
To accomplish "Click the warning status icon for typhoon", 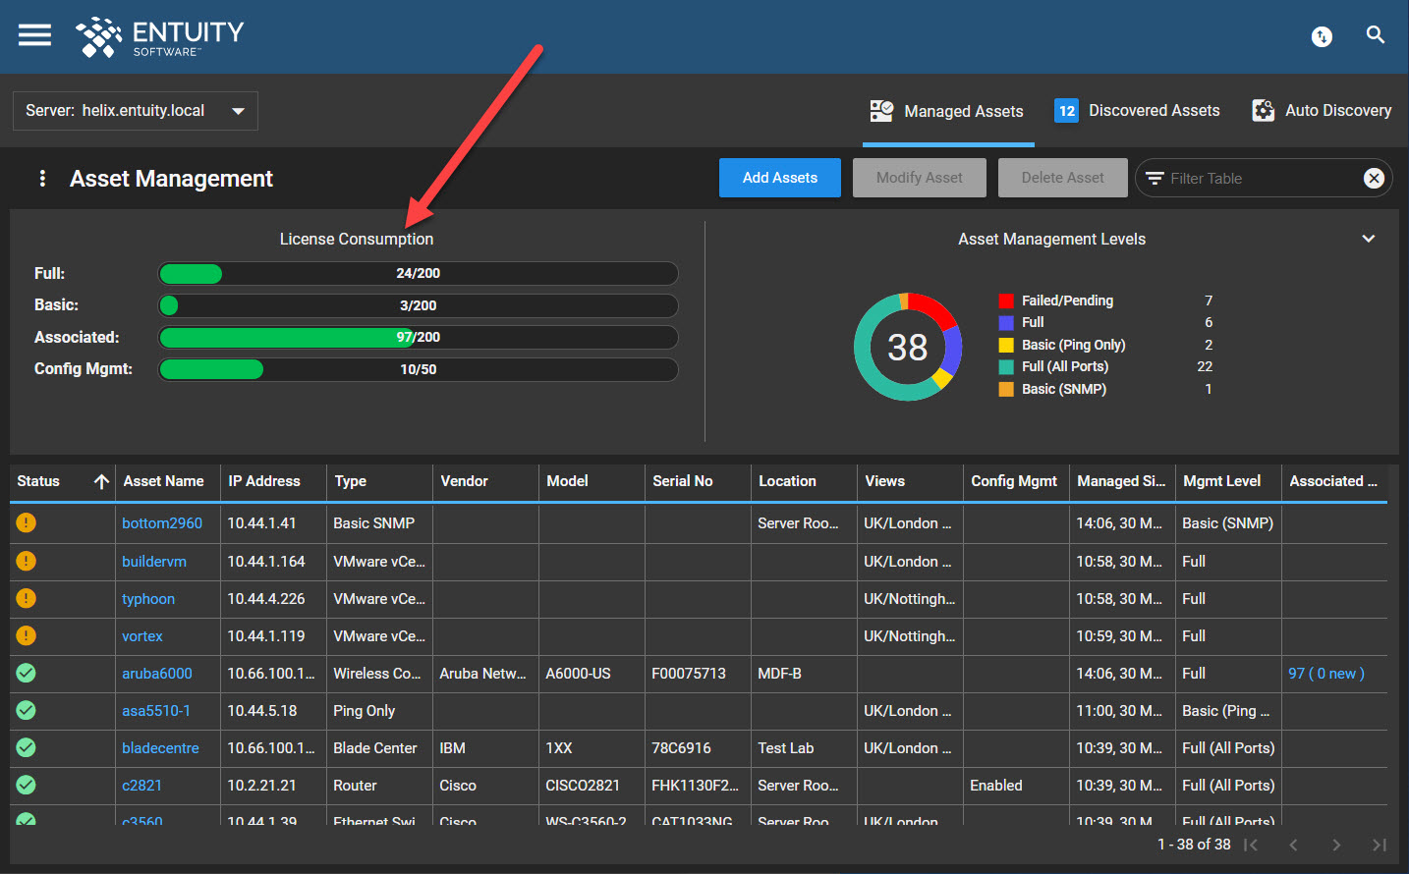I will point(27,598).
